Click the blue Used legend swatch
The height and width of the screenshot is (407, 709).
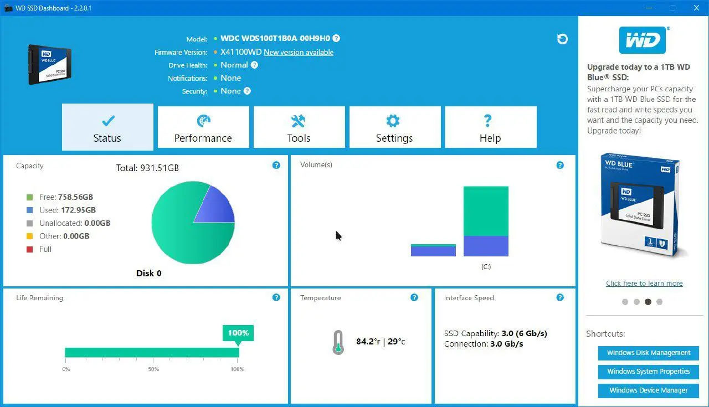[x=29, y=210]
